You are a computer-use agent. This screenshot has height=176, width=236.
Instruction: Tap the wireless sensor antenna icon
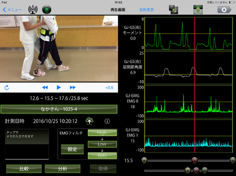click(33, 10)
